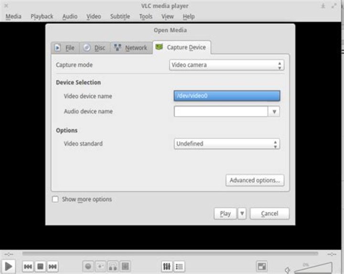Click the remaining time label right of the seek bar
The image size is (344, 274).
coord(332,254)
